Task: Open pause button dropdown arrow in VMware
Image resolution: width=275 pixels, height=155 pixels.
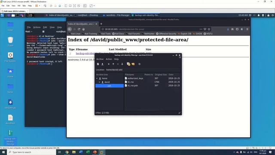Action: point(40,6)
